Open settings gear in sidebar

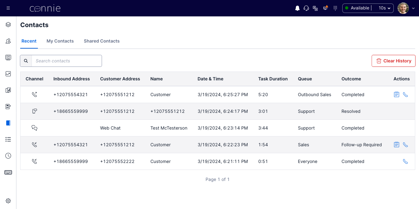point(8,201)
